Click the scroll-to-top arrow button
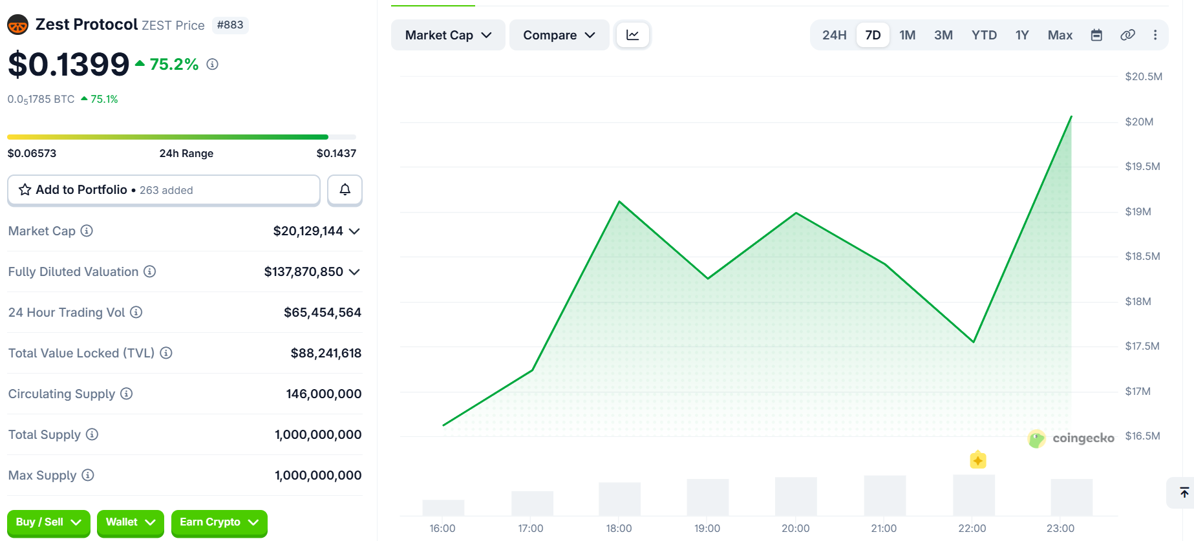 (x=1184, y=493)
